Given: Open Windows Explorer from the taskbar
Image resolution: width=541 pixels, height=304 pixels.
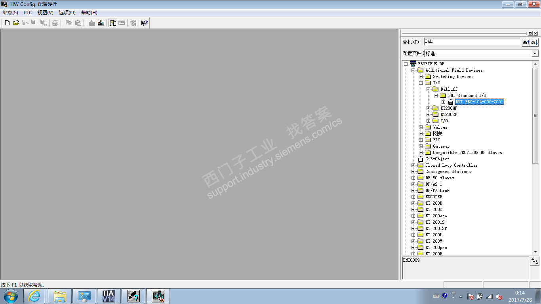Looking at the screenshot, I should point(60,296).
